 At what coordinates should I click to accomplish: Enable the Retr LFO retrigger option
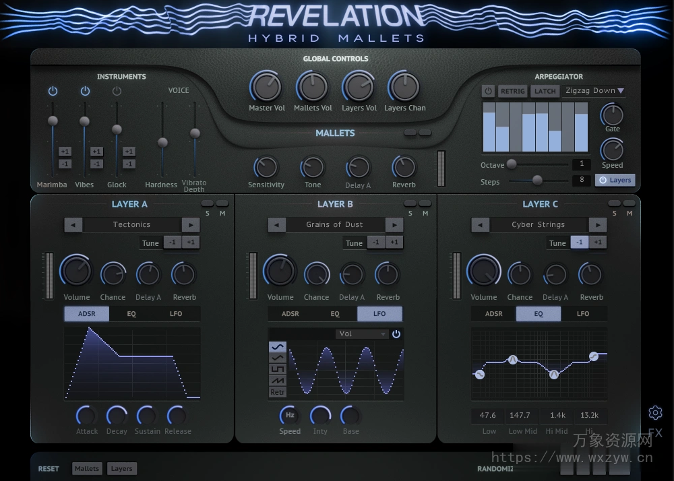tap(278, 391)
